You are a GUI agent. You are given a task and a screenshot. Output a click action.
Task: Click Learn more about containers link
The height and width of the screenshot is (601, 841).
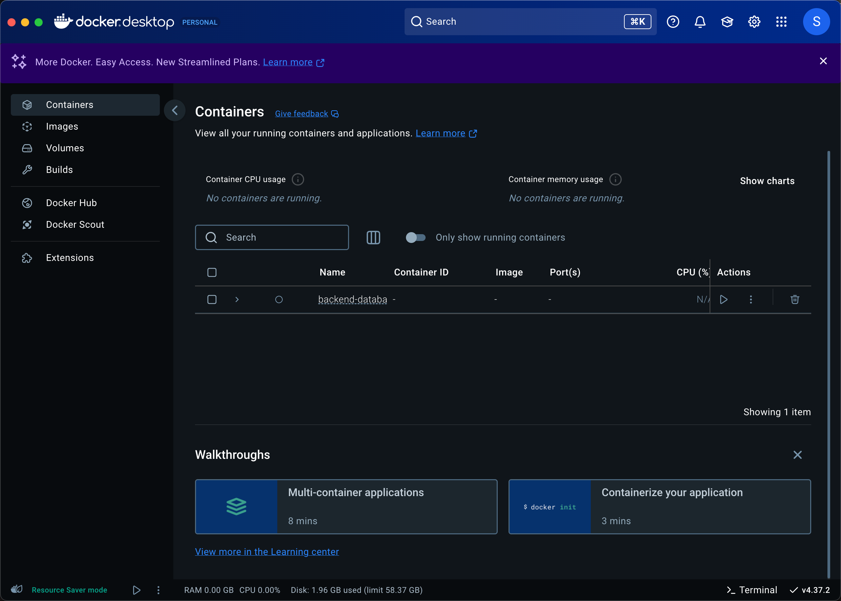(446, 133)
